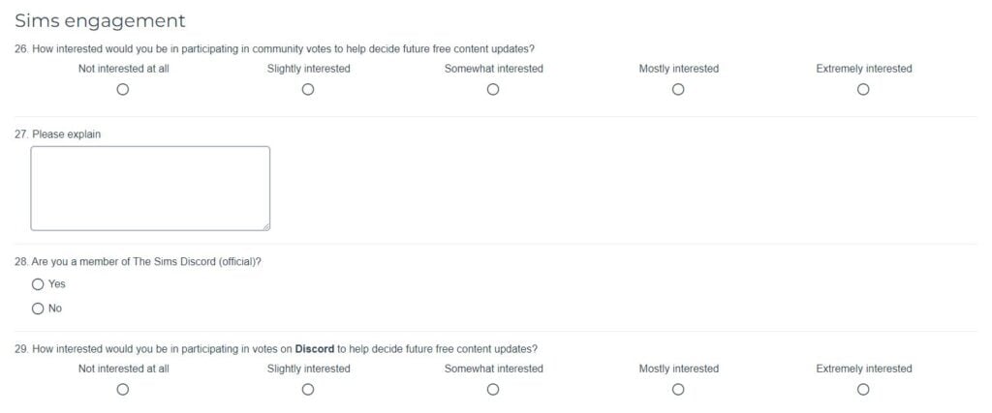Click 'Not interested at all' label in question 29
The image size is (992, 413).
click(123, 369)
